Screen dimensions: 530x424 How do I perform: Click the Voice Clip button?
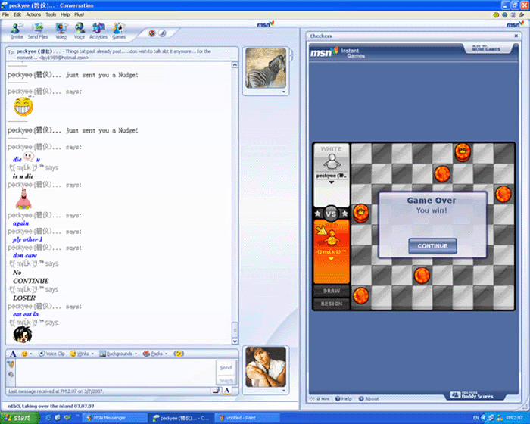click(x=51, y=354)
